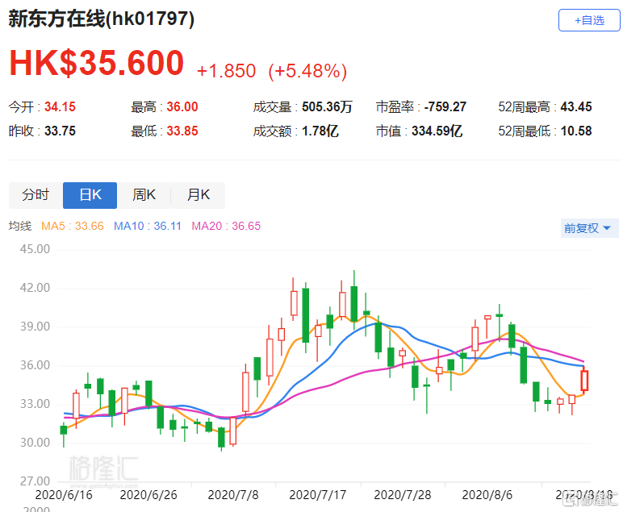Image resolution: width=623 pixels, height=512 pixels.
Task: Click the 2020/7/8 date axis label
Action: pyautogui.click(x=232, y=493)
